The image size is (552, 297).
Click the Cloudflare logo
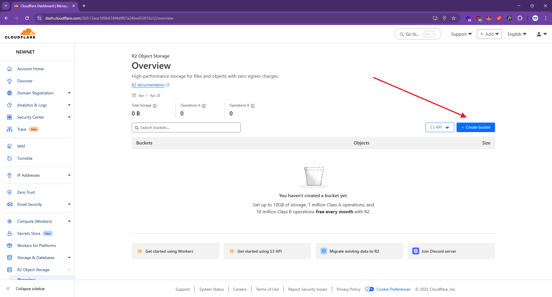click(20, 34)
